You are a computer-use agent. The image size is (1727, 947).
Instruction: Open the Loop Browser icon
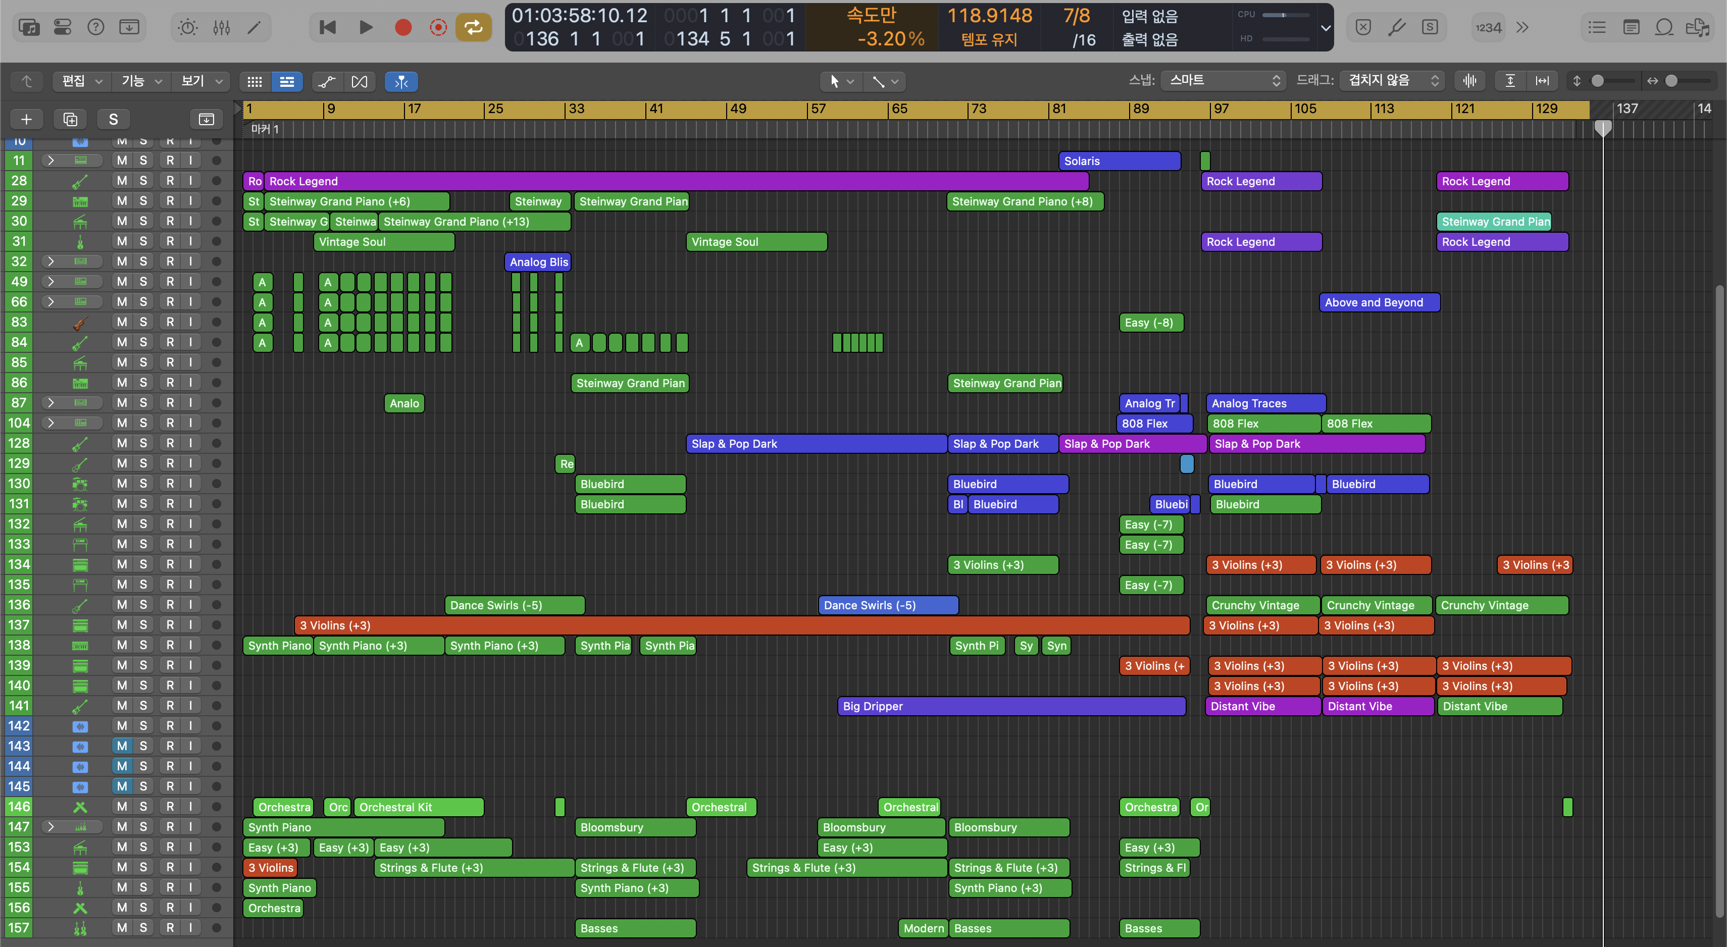coord(1664,27)
